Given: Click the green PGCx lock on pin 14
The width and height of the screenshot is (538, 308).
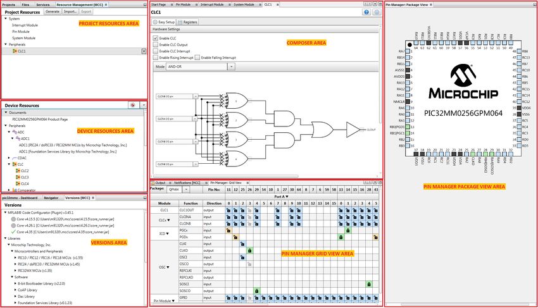Looking at the screenshot, I should pos(348,230).
